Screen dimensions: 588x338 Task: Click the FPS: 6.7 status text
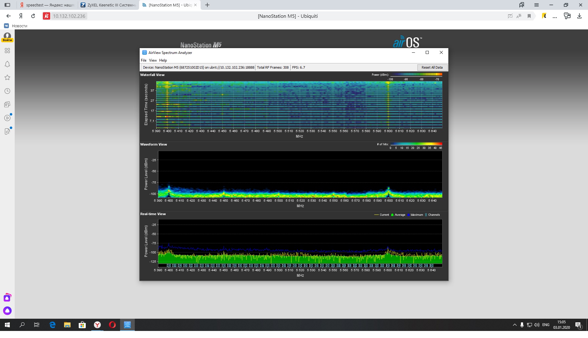tap(298, 67)
